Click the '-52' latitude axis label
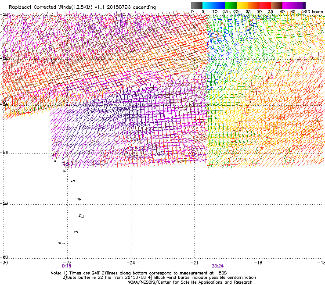This screenshot has width=325, height=285. [x=4, y=58]
